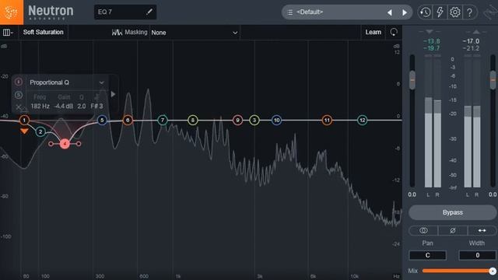
Task: Click the 182 Hz frequency value
Action: 40,107
